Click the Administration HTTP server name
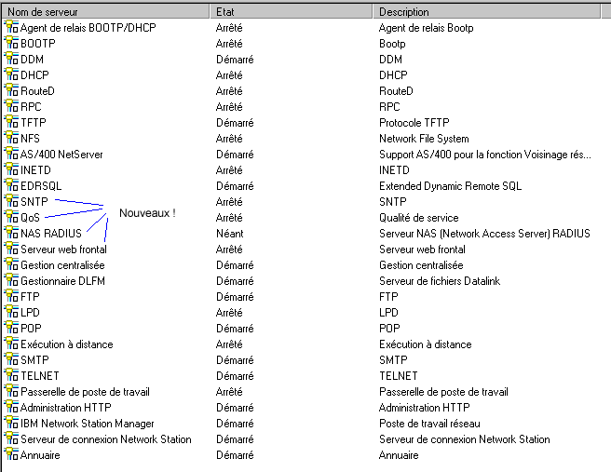The width and height of the screenshot is (611, 472). click(66, 408)
